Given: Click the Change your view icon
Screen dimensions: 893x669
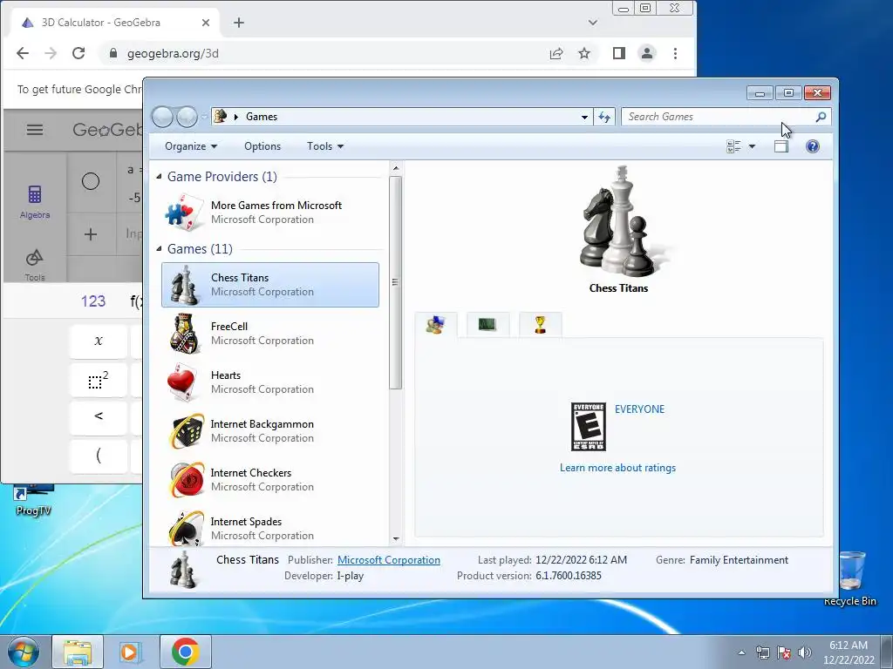Looking at the screenshot, I should click(x=733, y=146).
